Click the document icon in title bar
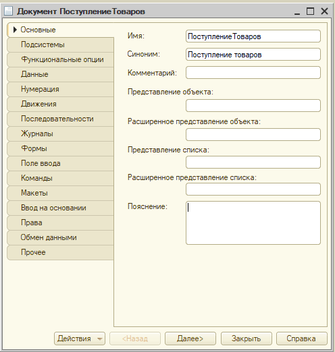 point(8,11)
